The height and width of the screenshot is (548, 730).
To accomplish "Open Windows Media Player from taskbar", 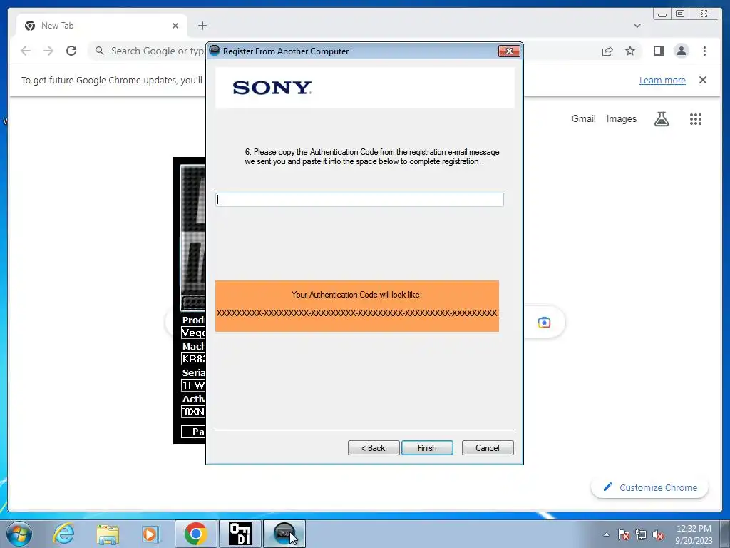I will coord(150,534).
